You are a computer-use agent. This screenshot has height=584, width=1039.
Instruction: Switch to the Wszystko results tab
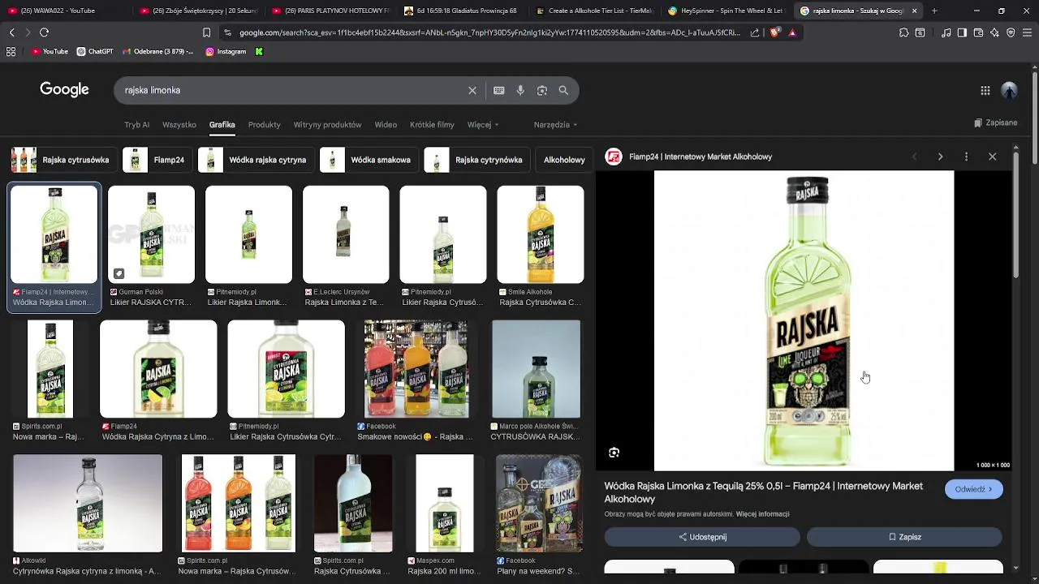pos(179,125)
